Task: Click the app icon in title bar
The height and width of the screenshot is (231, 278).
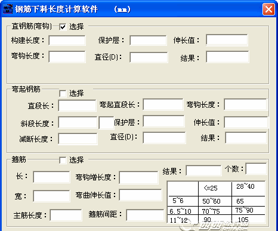Action: [8, 9]
